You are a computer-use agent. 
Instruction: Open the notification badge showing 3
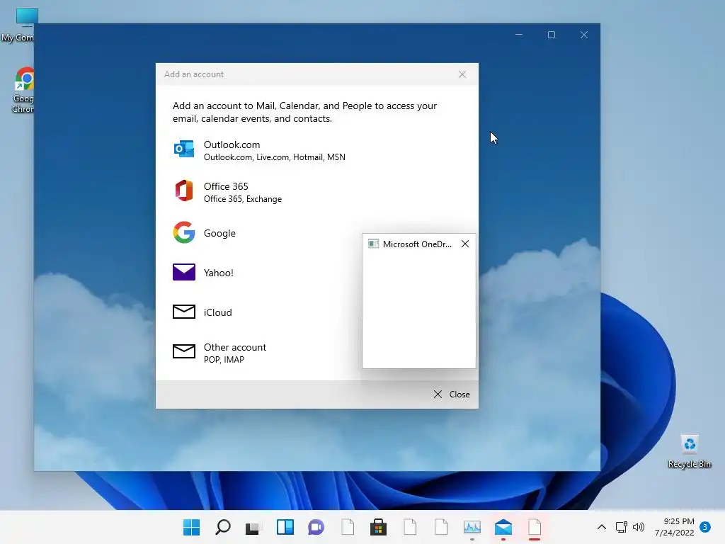pyautogui.click(x=705, y=527)
